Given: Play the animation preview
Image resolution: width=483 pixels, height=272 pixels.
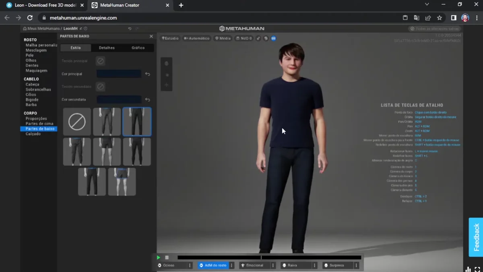Looking at the screenshot, I should pyautogui.click(x=159, y=258).
